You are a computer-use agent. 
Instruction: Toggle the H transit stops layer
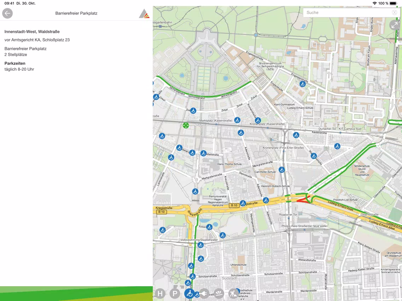click(x=160, y=293)
